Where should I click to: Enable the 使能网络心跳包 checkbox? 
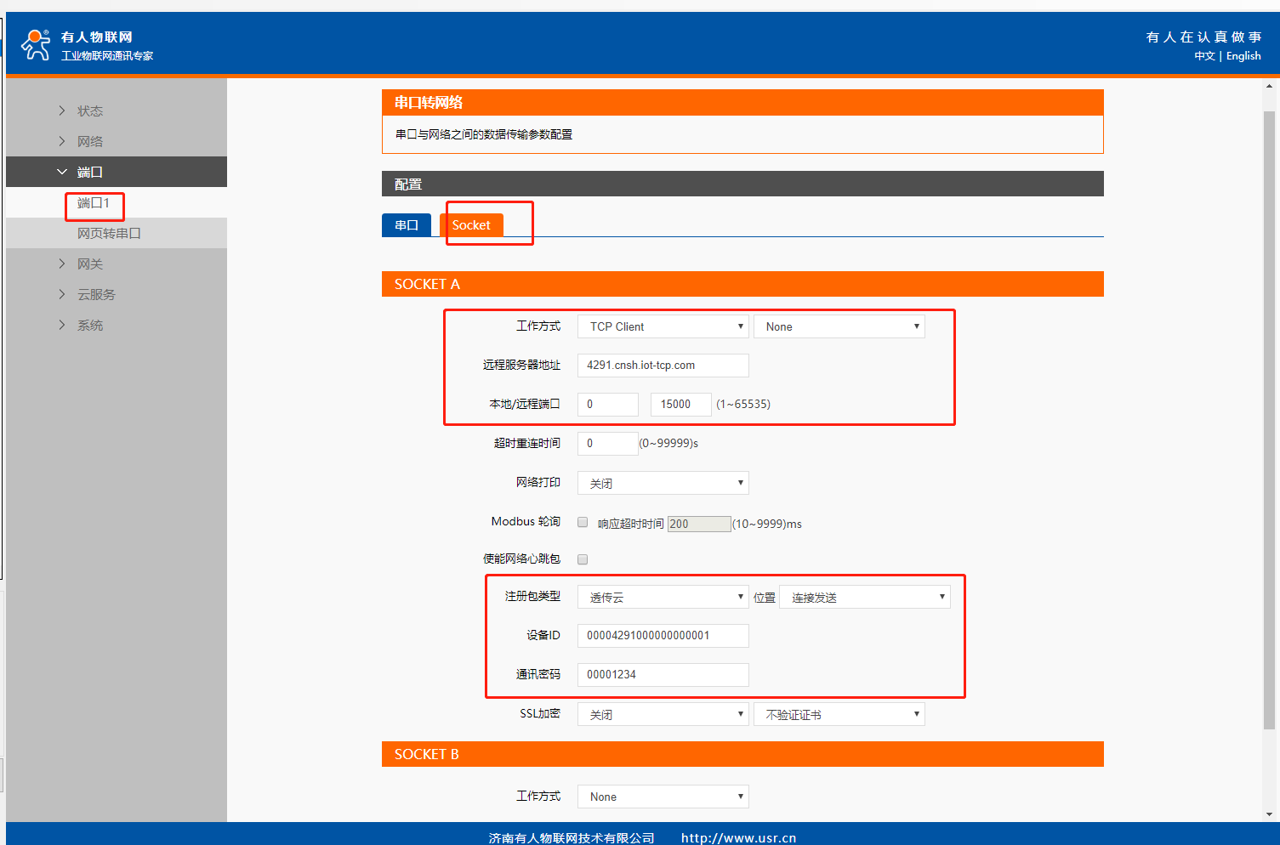tap(583, 559)
